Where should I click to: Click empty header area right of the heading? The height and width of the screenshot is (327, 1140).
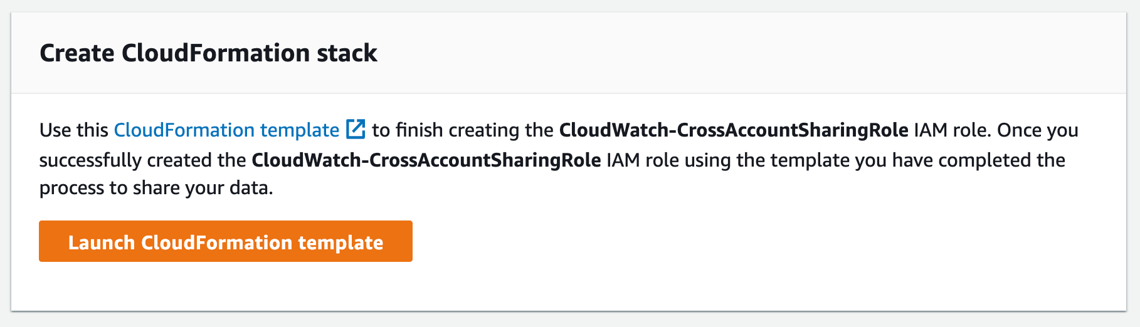pyautogui.click(x=752, y=53)
